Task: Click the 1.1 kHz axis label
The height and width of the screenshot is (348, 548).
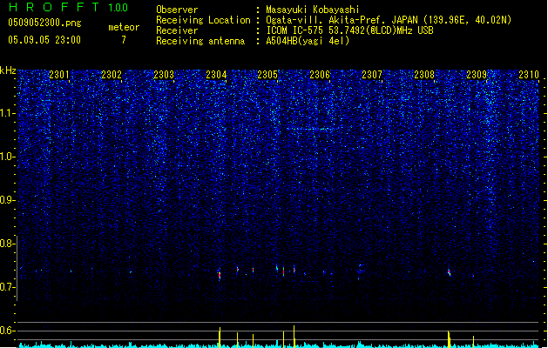Action: (8, 113)
